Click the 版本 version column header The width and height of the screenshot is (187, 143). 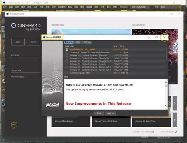115,47
